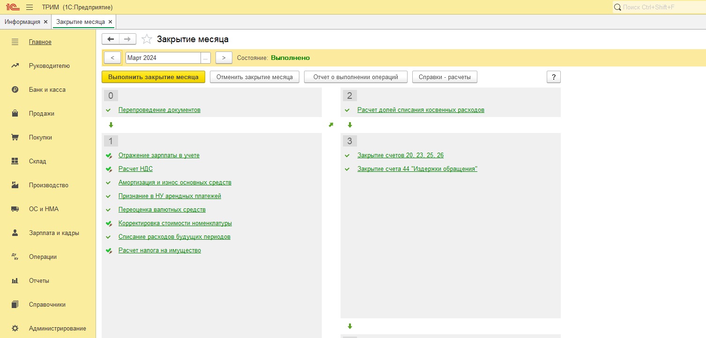Click status checkmark beside Расчет НДС
This screenshot has height=338, width=706.
[x=109, y=169]
